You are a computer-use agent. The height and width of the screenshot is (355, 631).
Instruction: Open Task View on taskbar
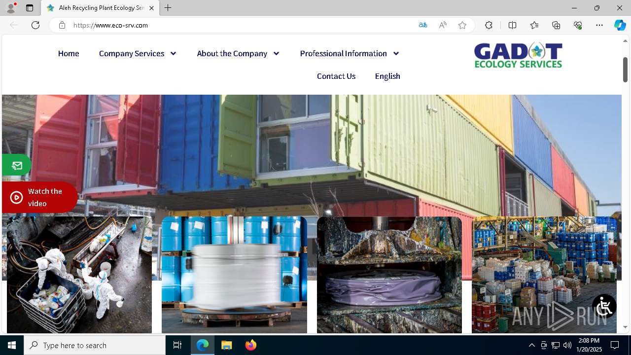coord(177,345)
